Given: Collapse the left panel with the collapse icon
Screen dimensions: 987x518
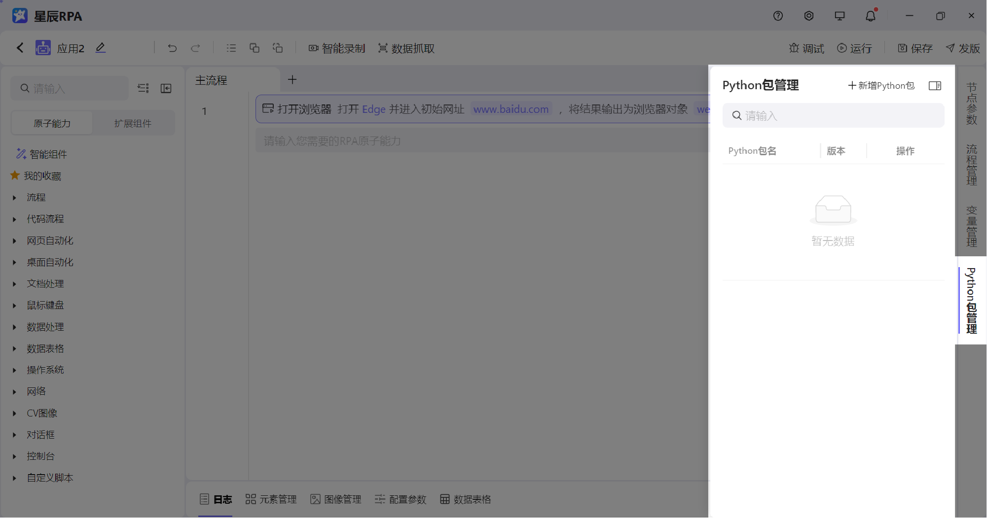Looking at the screenshot, I should click(x=166, y=88).
